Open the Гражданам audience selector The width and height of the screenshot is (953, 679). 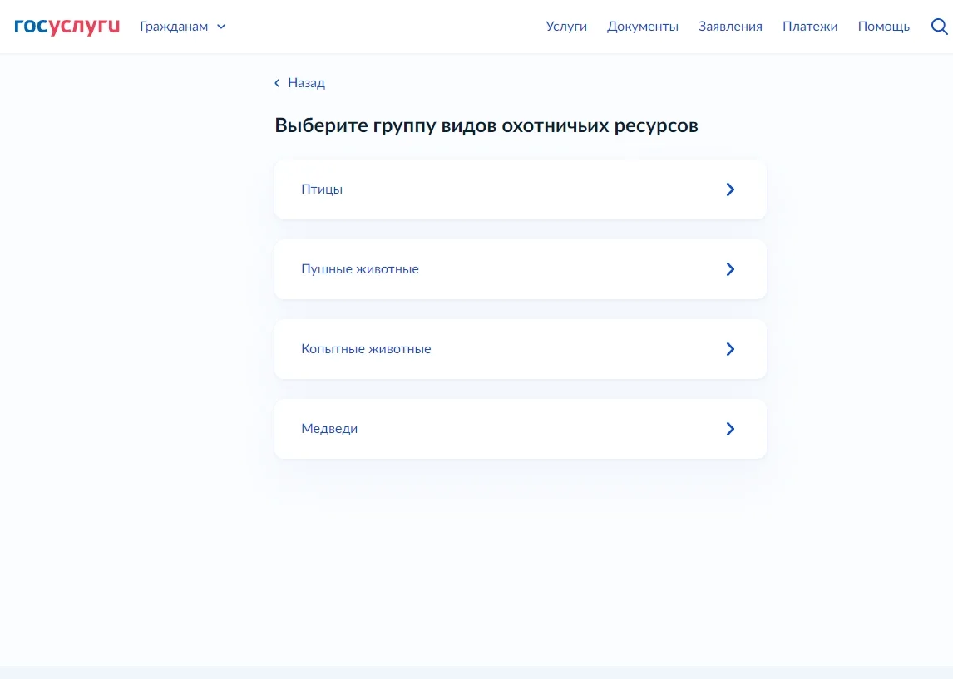coord(174,27)
